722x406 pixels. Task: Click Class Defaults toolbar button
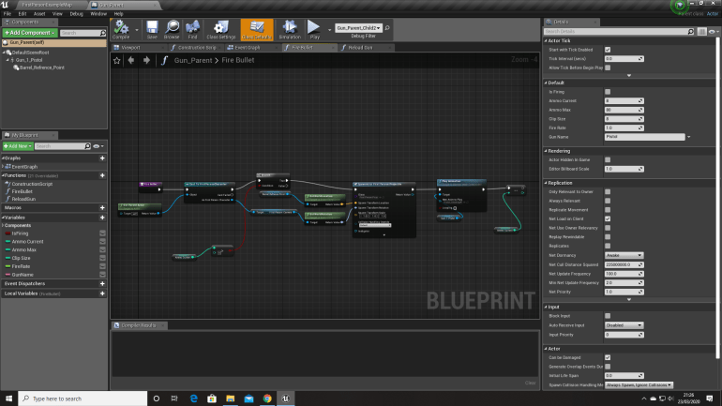pyautogui.click(x=257, y=30)
